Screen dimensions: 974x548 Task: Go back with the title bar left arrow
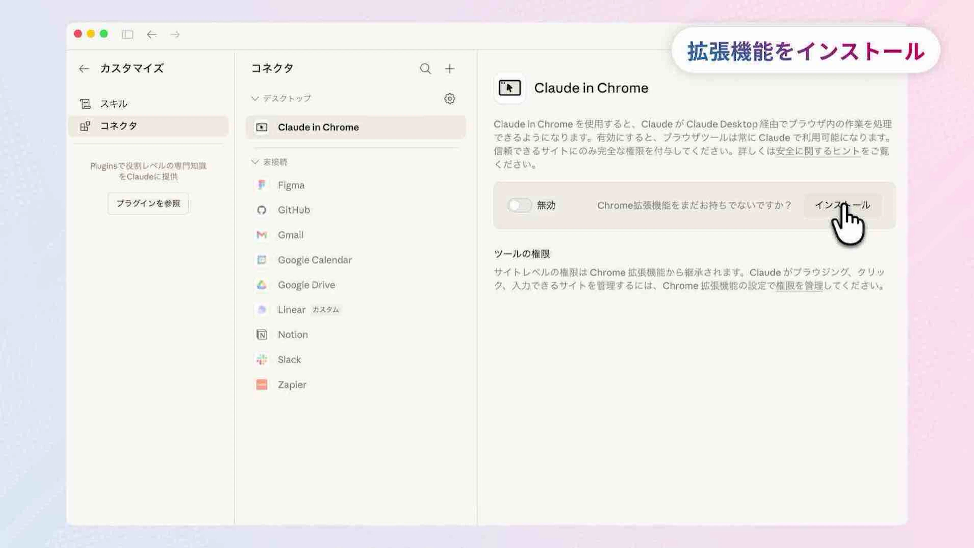coord(152,35)
